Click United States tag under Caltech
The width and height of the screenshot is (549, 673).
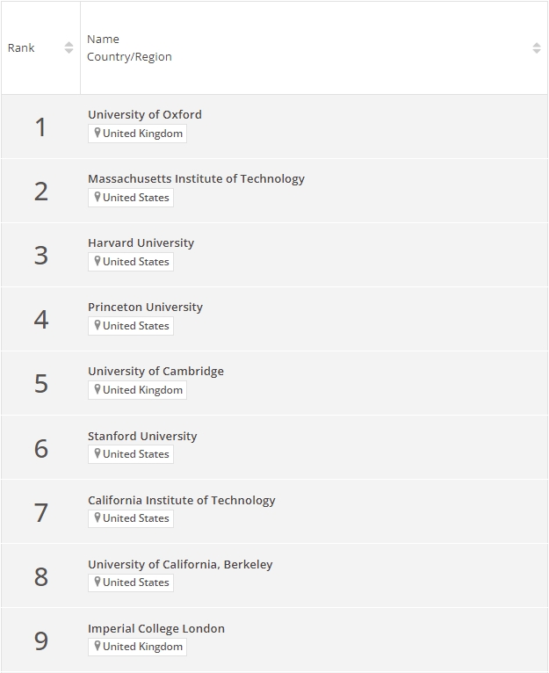[131, 518]
